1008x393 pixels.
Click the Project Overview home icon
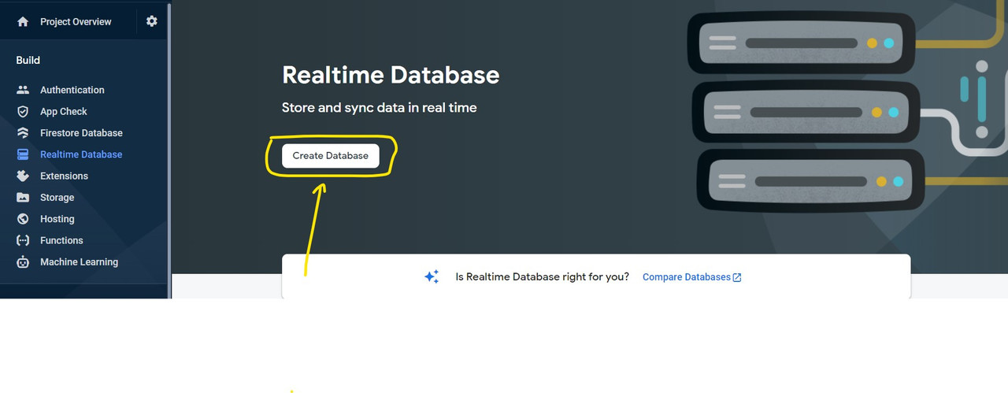pyautogui.click(x=23, y=22)
